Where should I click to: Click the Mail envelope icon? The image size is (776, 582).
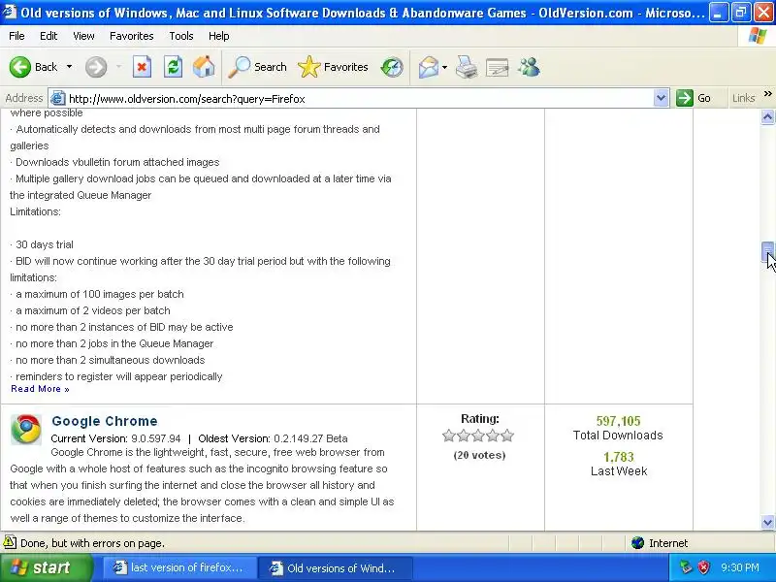pyautogui.click(x=428, y=67)
